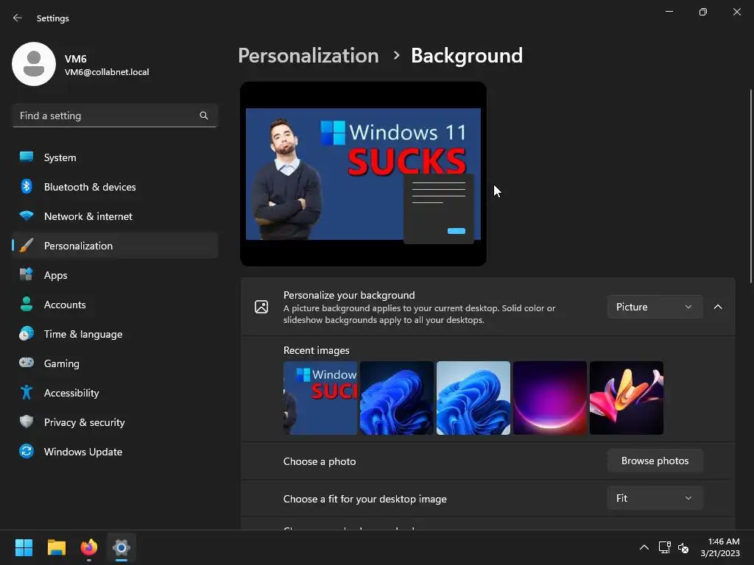
Task: Click the Personalization breadcrumb link
Action: click(x=309, y=56)
